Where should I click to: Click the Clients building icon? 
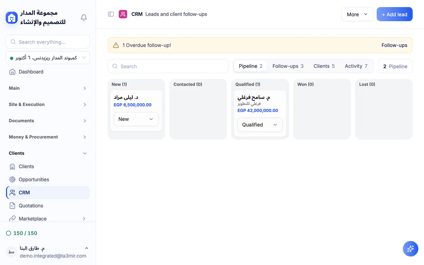pos(12,166)
